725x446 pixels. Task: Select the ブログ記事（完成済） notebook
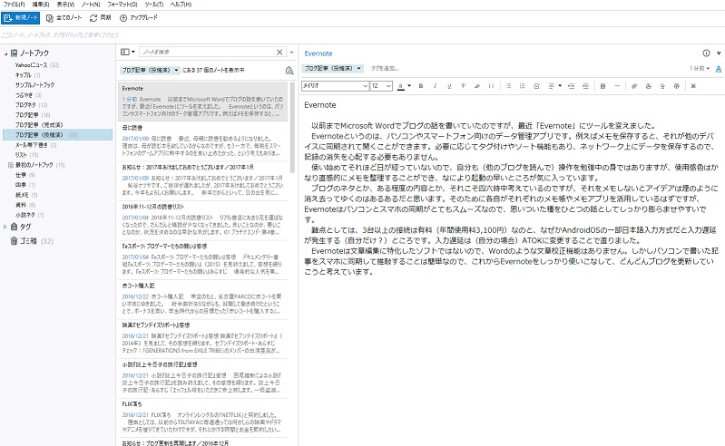(39, 125)
